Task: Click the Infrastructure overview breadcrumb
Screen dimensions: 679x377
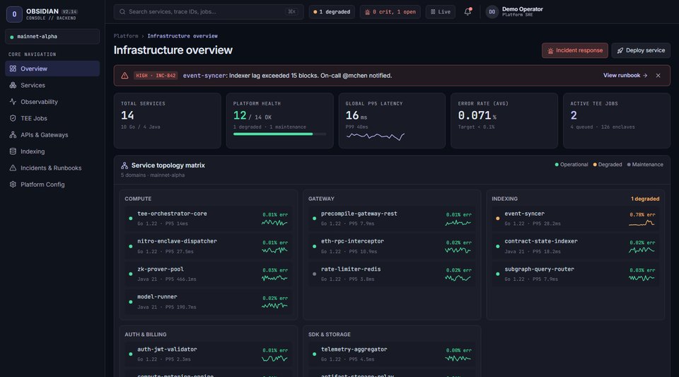Action: click(x=182, y=36)
